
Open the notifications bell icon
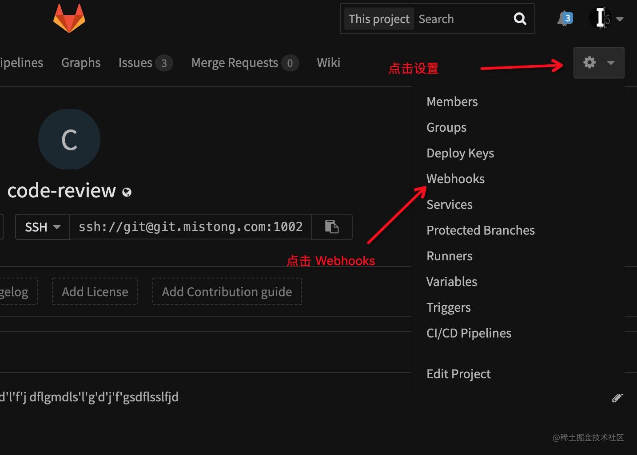(565, 19)
